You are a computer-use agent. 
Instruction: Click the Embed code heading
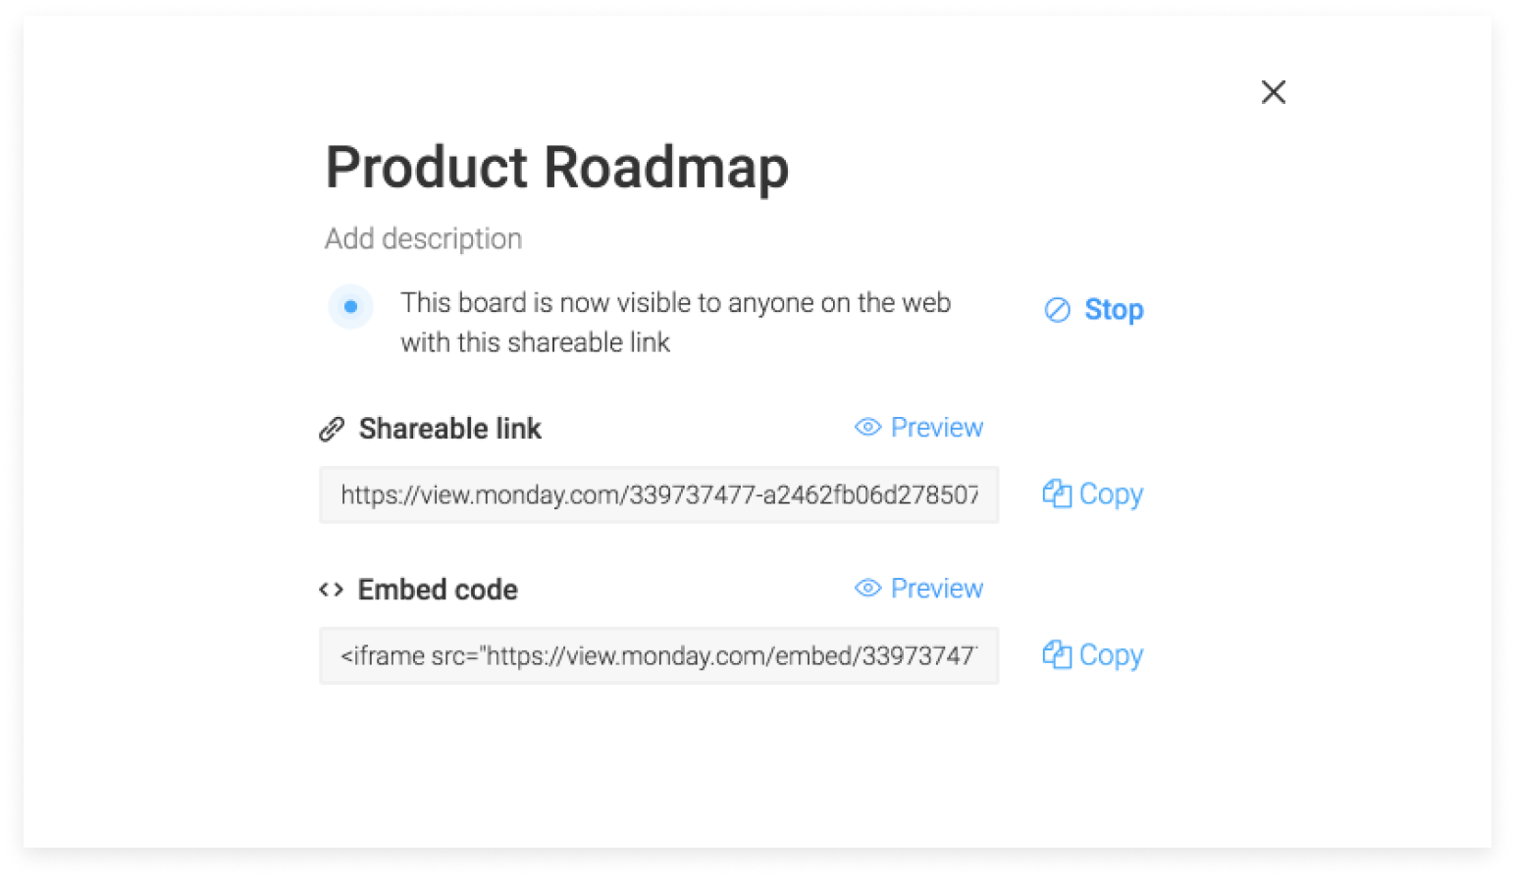pos(438,590)
